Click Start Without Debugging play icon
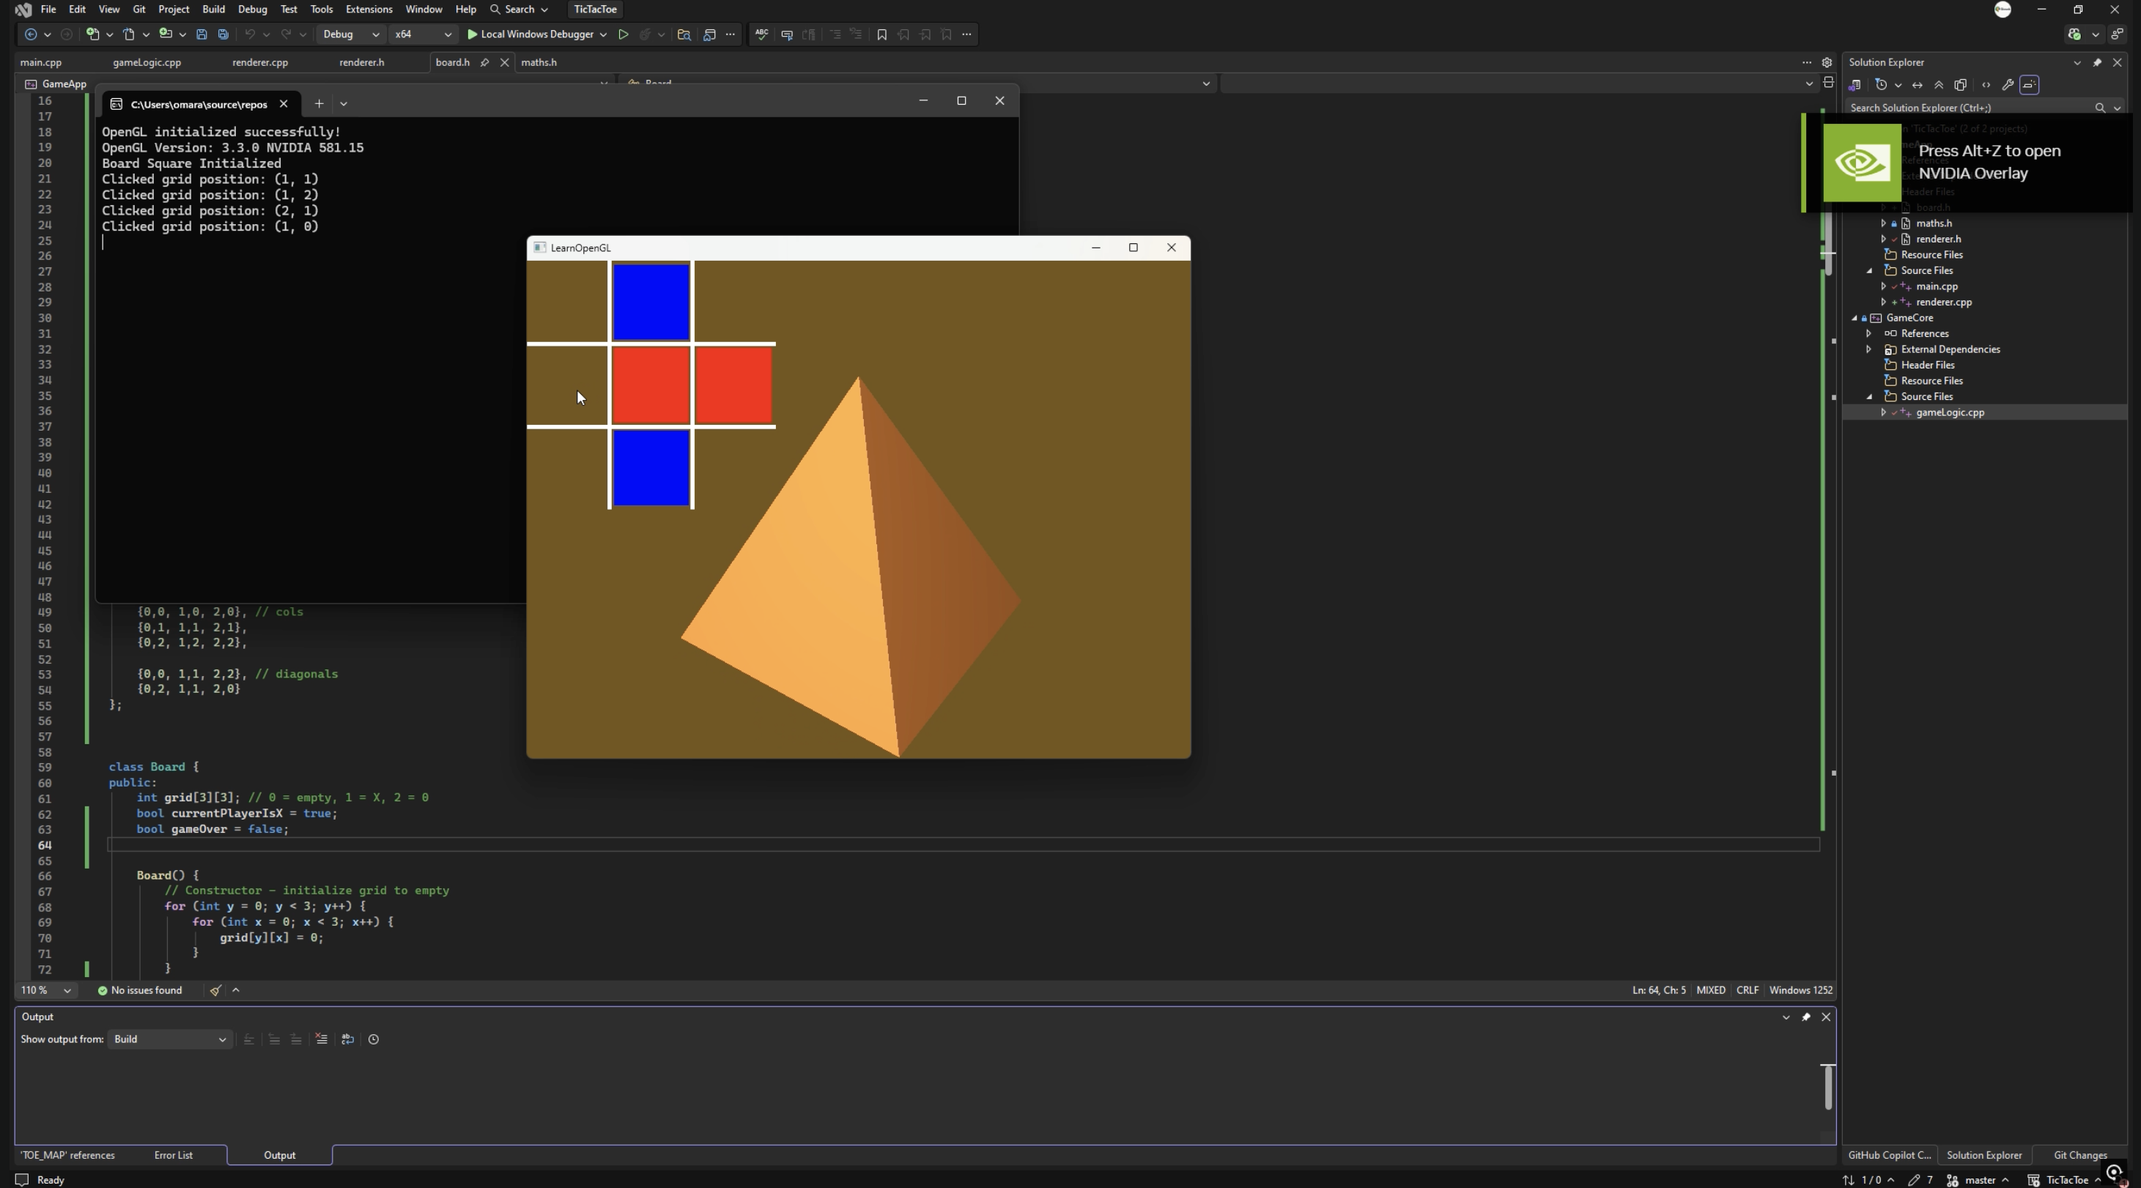Image resolution: width=2141 pixels, height=1188 pixels. 623,34
